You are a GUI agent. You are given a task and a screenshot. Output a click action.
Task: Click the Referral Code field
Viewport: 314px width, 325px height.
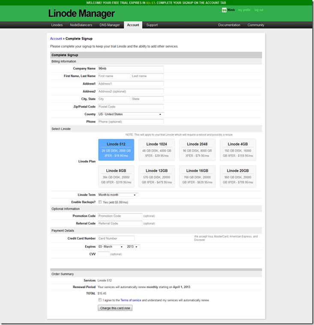click(120, 223)
